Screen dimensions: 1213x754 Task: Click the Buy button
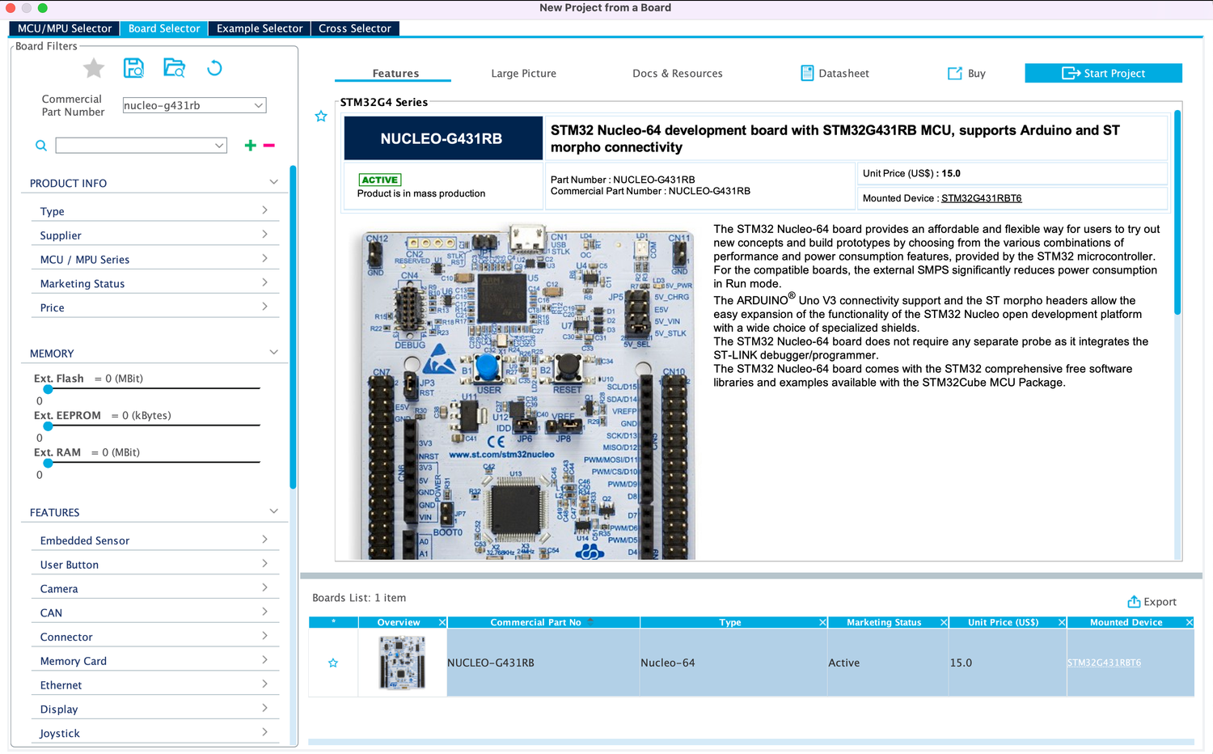pos(967,74)
